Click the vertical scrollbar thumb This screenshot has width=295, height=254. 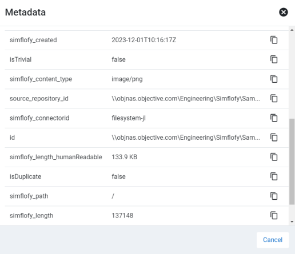pyautogui.click(x=292, y=162)
